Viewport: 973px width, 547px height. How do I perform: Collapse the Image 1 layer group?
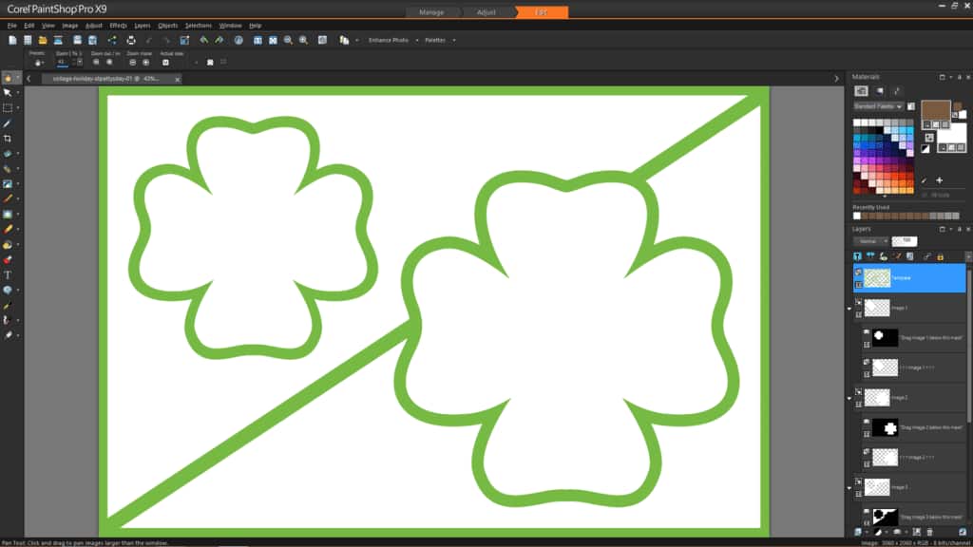click(x=849, y=308)
